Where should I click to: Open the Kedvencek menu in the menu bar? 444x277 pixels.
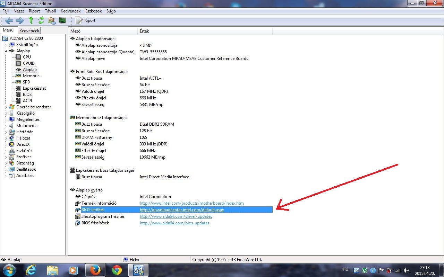(x=70, y=11)
